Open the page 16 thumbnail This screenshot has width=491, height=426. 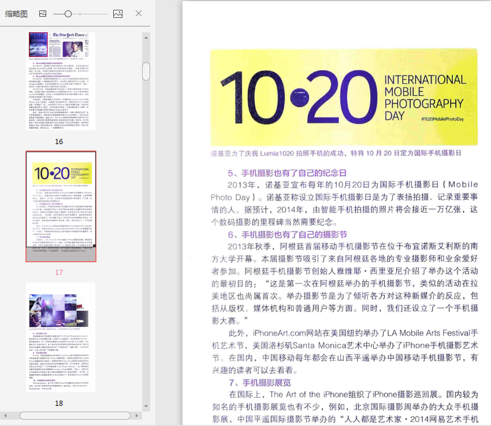pos(61,81)
